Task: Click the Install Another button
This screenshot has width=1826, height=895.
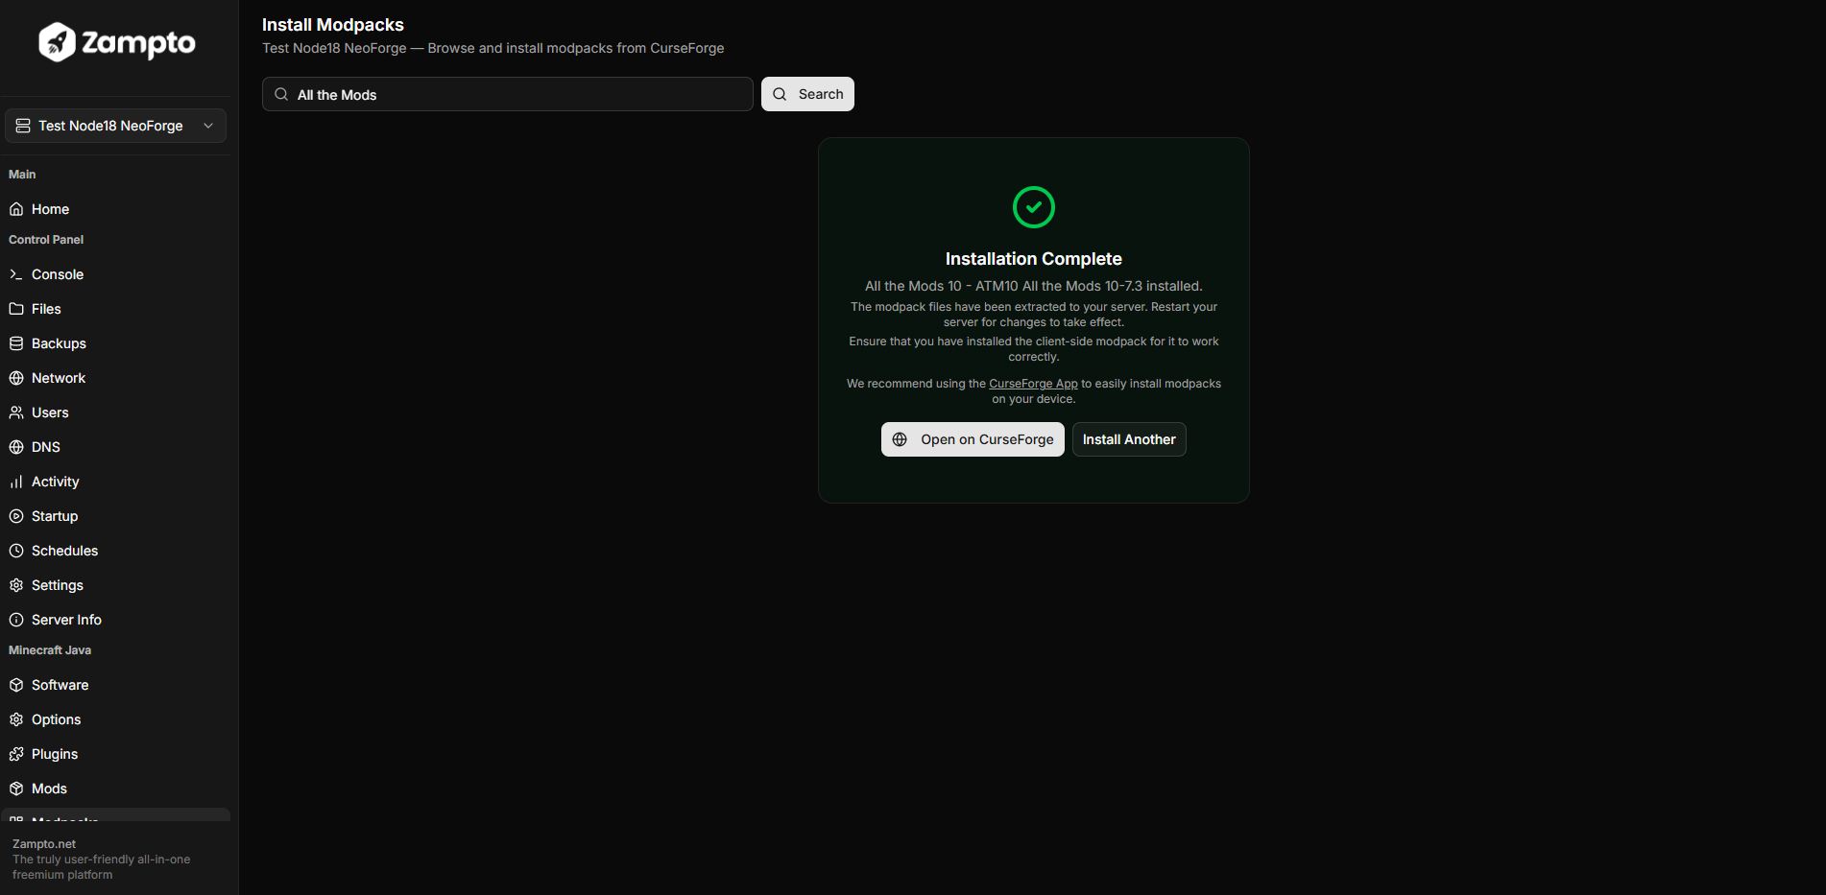Action: point(1129,439)
